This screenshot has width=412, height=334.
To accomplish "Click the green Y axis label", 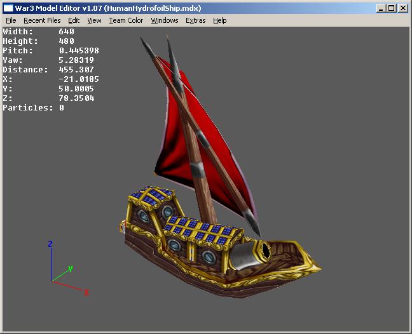I will 71,269.
